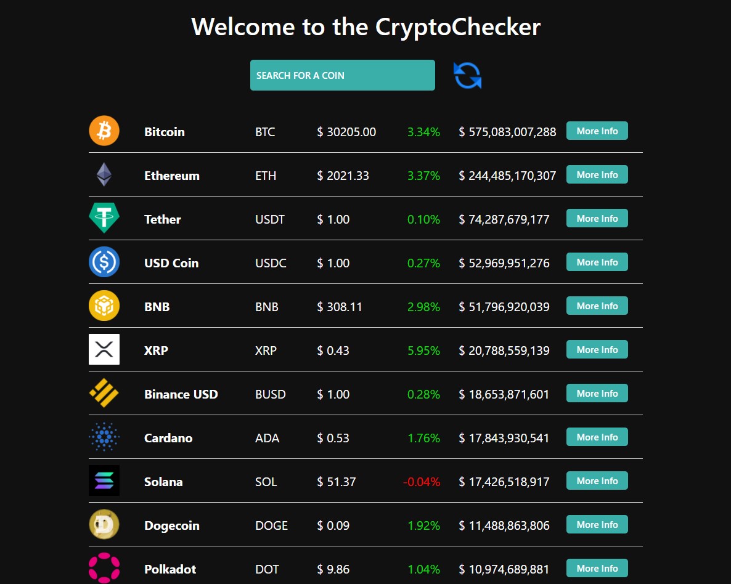Click the green Tether logo
This screenshot has height=584, width=731.
pyautogui.click(x=104, y=217)
